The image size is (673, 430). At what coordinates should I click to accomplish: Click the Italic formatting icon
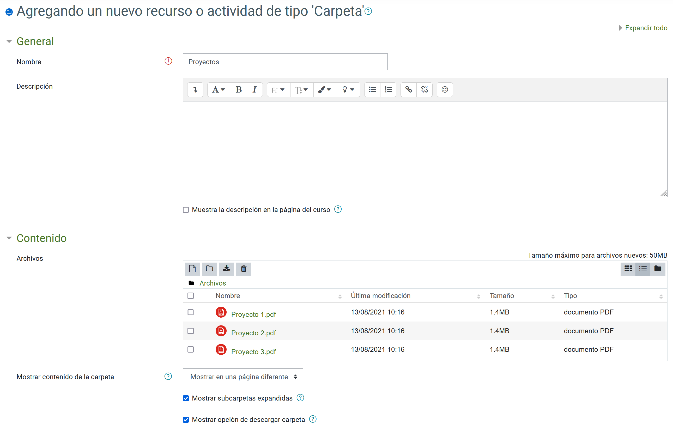[254, 89]
